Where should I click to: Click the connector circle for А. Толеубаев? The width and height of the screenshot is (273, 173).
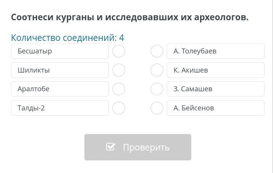click(157, 51)
